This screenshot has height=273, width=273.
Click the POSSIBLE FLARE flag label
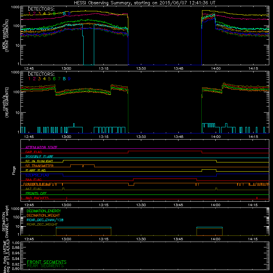point(39,157)
